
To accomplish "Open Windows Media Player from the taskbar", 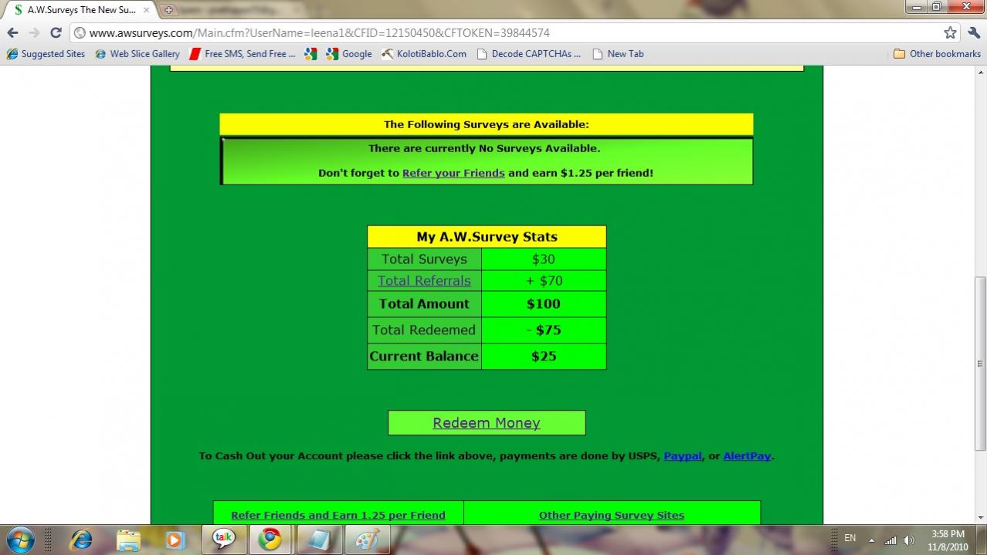I will point(175,540).
